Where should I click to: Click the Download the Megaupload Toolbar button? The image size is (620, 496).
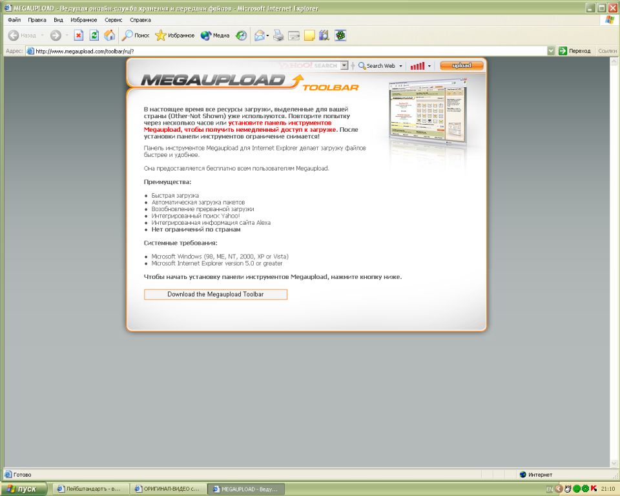[216, 294]
